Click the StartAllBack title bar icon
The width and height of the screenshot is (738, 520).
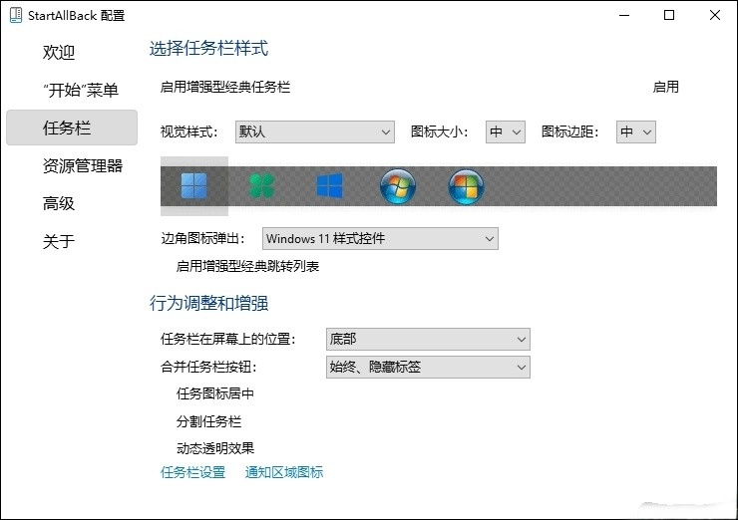[x=16, y=15]
